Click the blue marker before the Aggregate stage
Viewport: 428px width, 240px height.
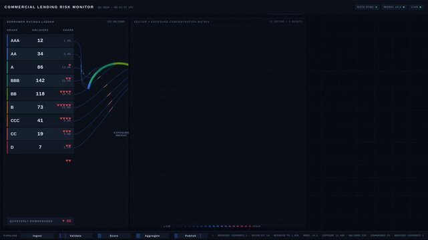click(138, 236)
